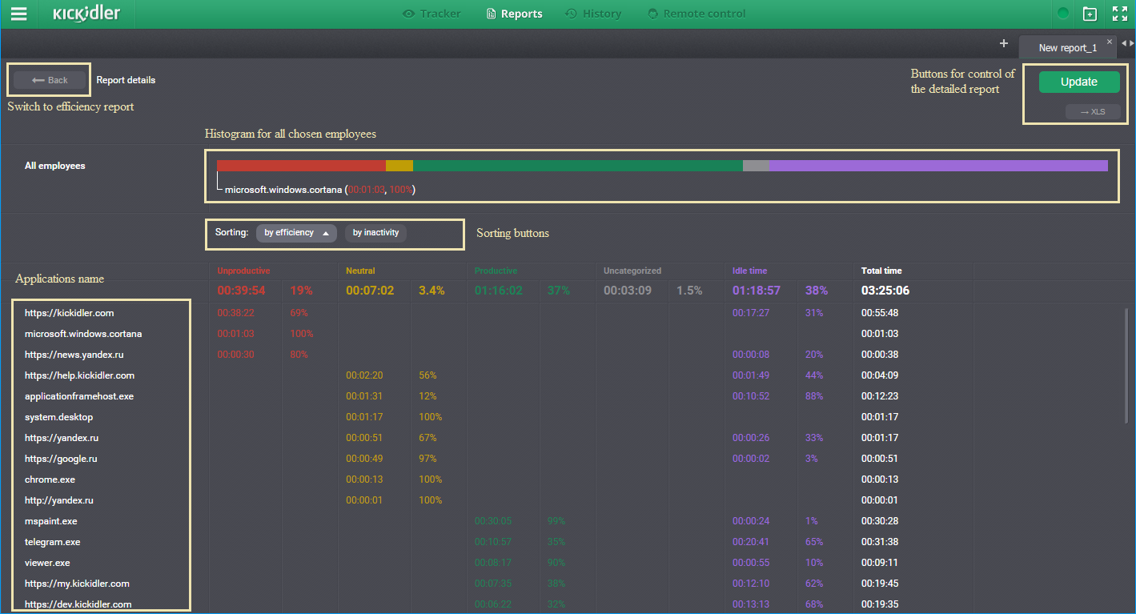Export report to XLS
The height and width of the screenshot is (614, 1136).
coord(1093,112)
